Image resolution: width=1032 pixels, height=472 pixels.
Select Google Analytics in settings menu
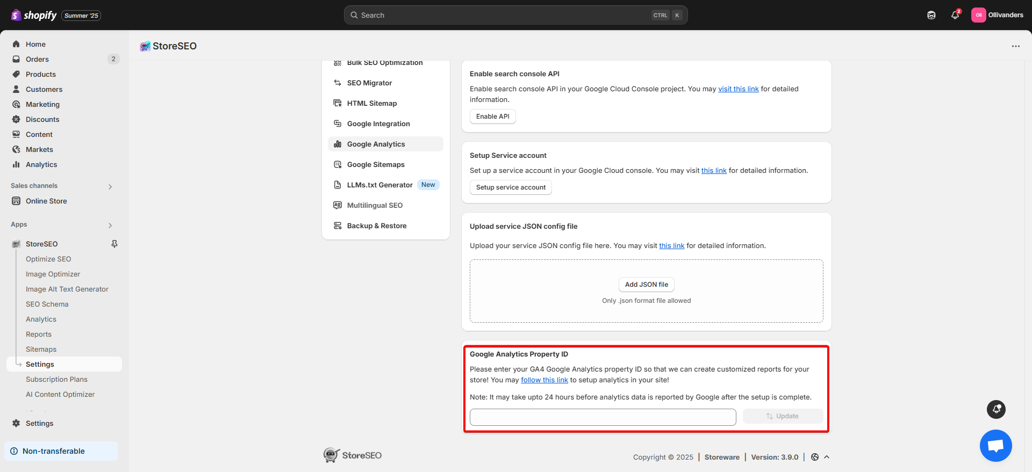coord(385,144)
